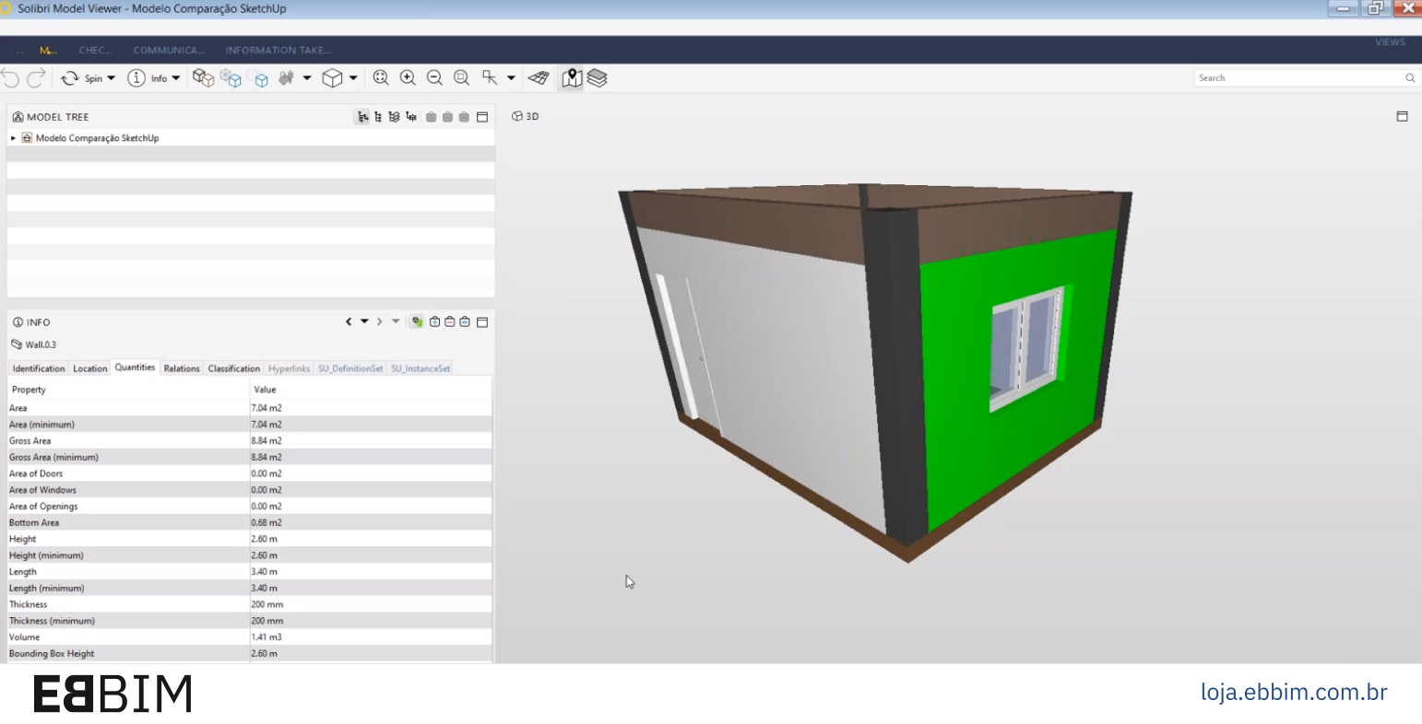1422x724 pixels.
Task: Click the Search input field
Action: (1305, 78)
